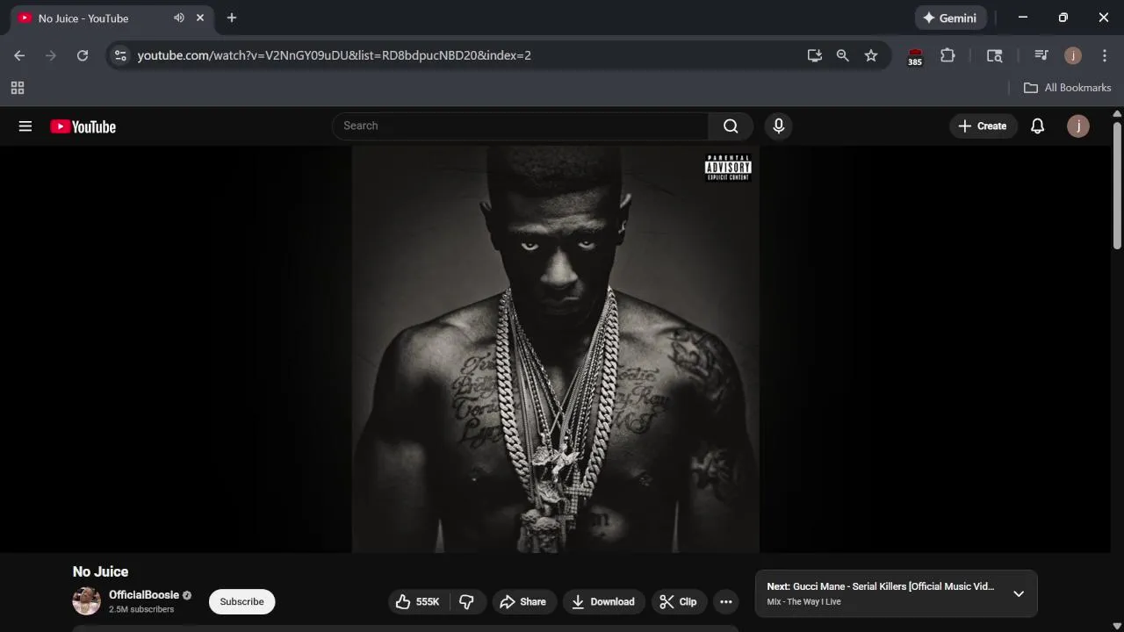The height and width of the screenshot is (632, 1124).
Task: Open the Extensions puzzle icon
Action: 947,55
